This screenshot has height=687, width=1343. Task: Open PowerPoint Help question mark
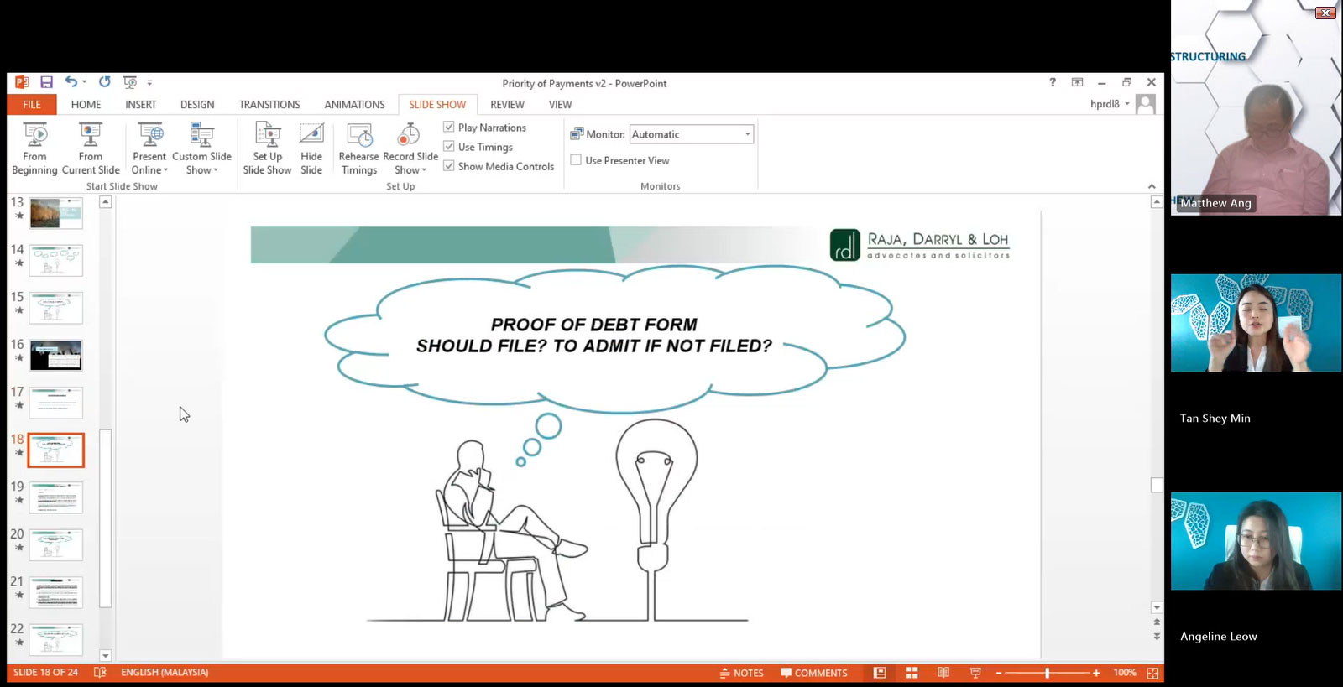click(x=1052, y=82)
